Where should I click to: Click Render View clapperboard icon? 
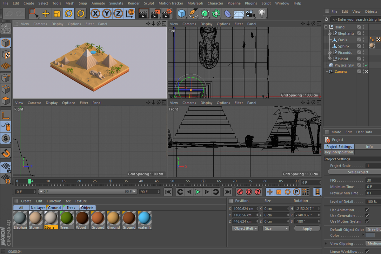[x=144, y=13]
